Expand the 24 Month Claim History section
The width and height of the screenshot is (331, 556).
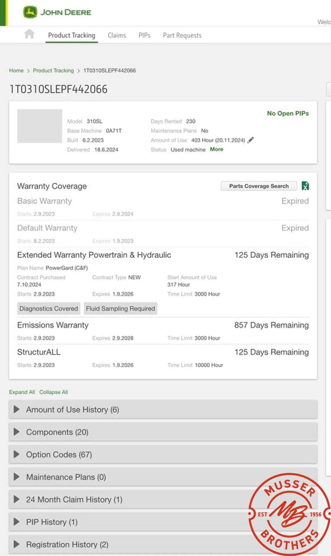(x=163, y=499)
